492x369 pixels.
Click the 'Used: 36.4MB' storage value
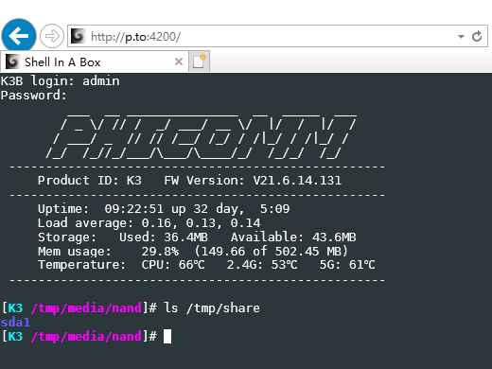[164, 237]
